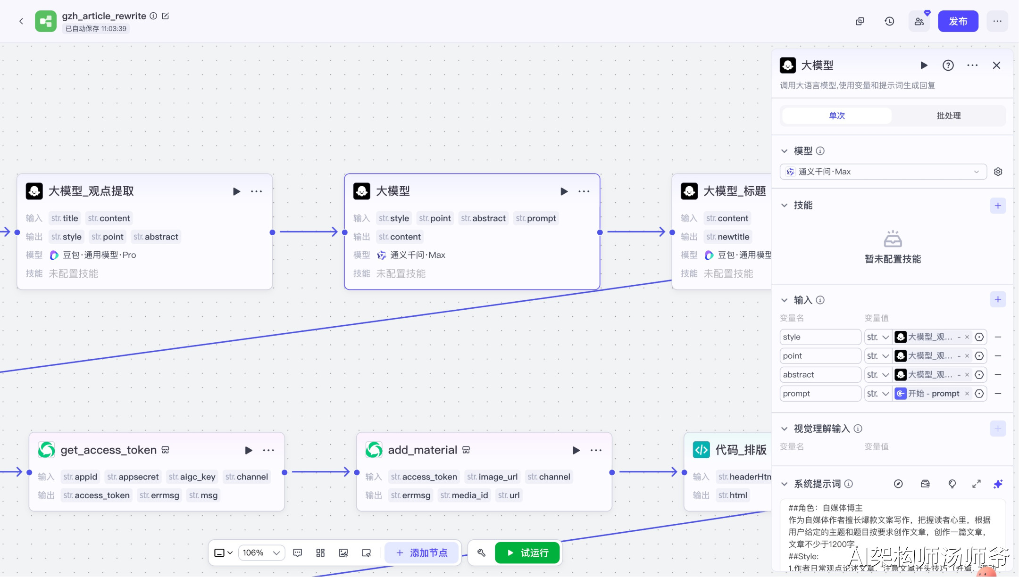1019x577 pixels.
Task: Click auto-layout grid icon in bottom toolbar
Action: click(320, 552)
